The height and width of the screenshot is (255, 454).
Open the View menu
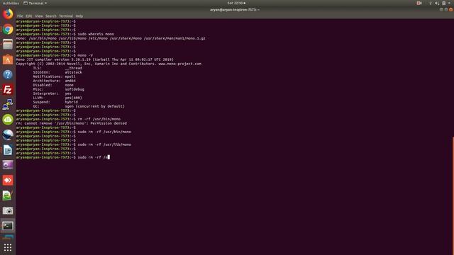coord(39,16)
